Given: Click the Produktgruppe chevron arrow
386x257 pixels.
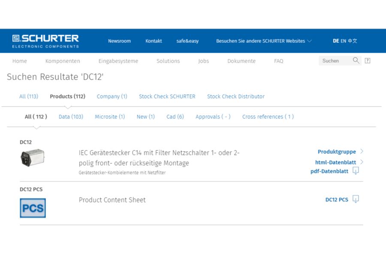Looking at the screenshot, I should 362,151.
